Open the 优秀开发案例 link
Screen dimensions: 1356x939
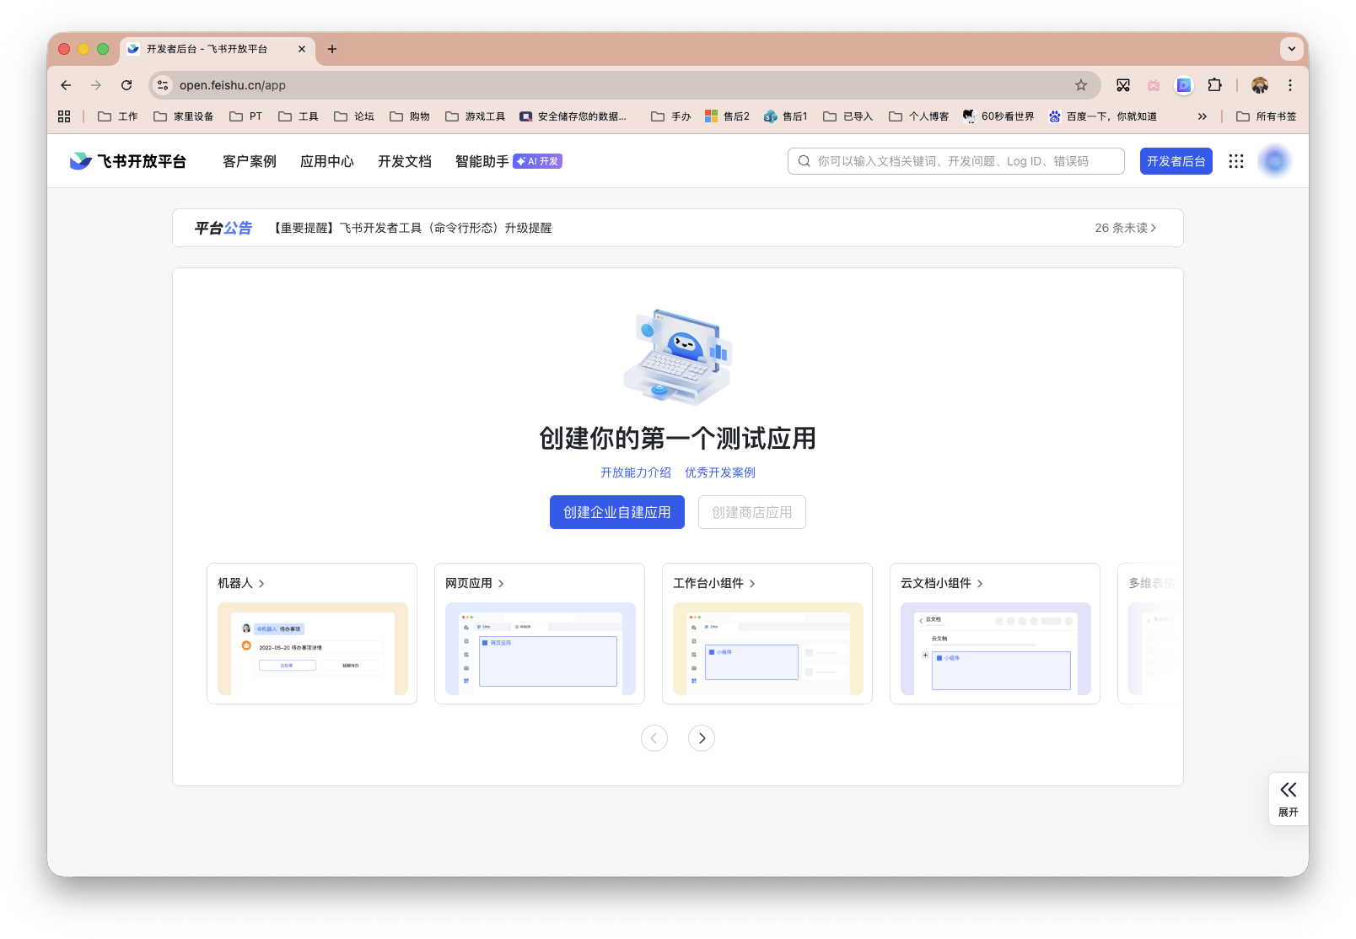[720, 472]
